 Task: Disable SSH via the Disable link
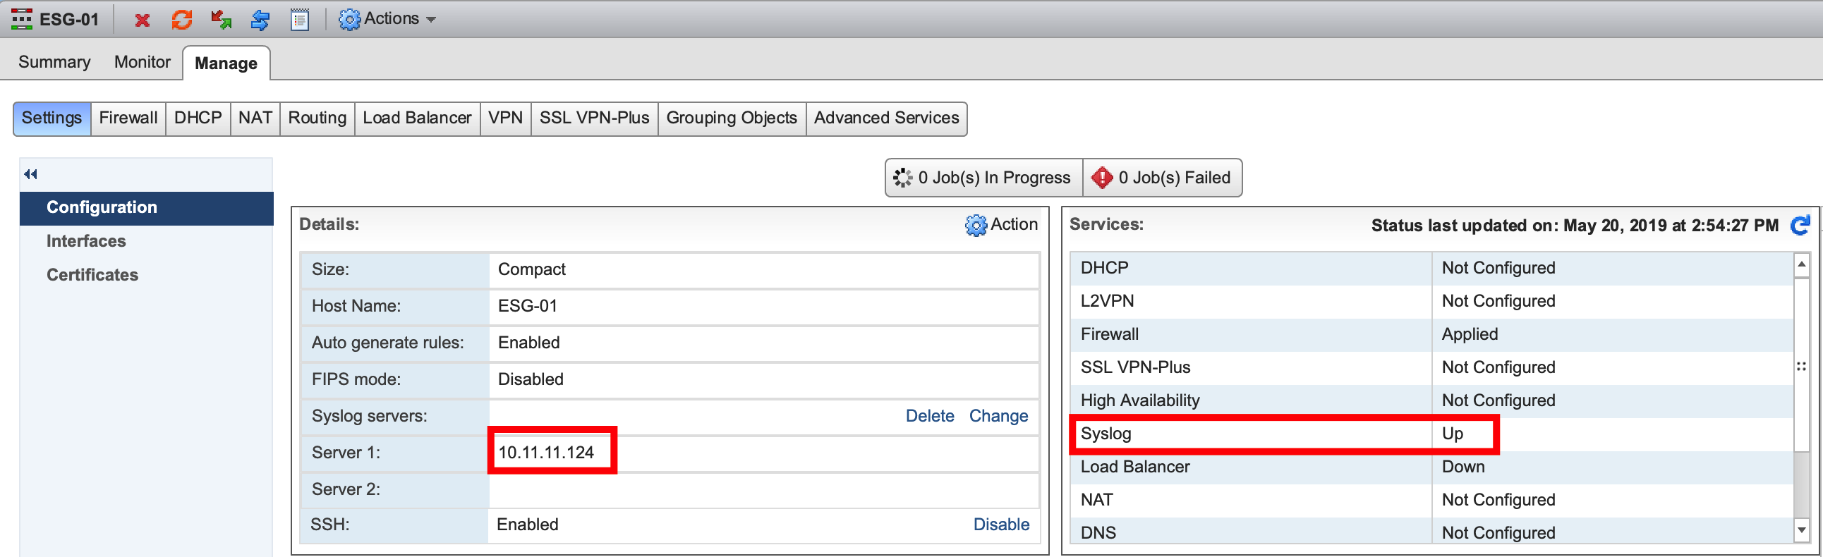click(1000, 524)
